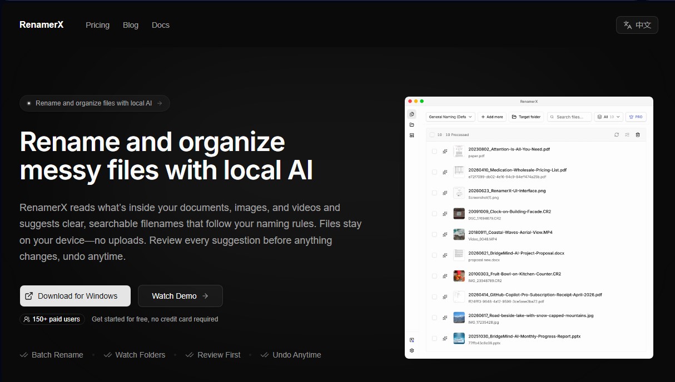Click the Monthly-Progress-Report pptx thumbnail
675x382 pixels.
pos(459,339)
